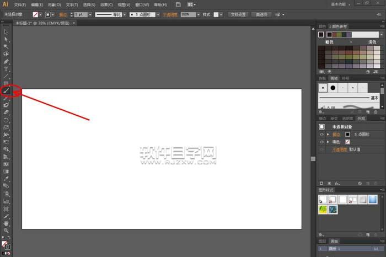Screen dimensions: 386x257
Task: Select the Lasso tool
Action: [x=6, y=54]
